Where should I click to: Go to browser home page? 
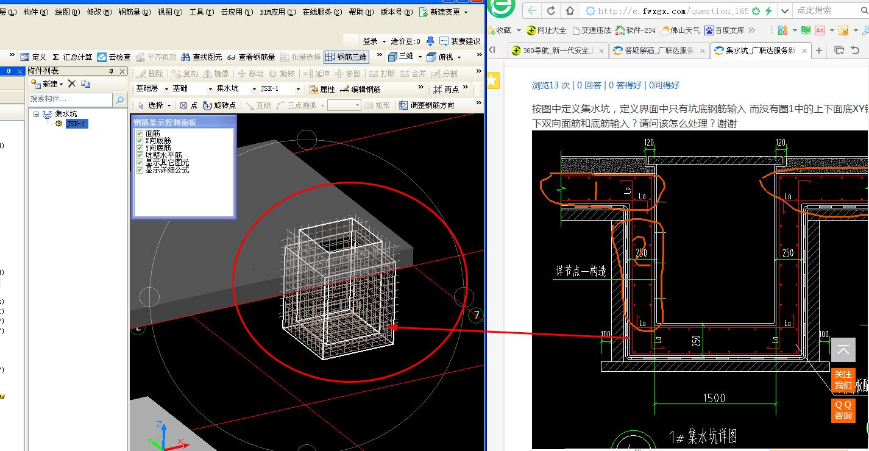pyautogui.click(x=569, y=10)
